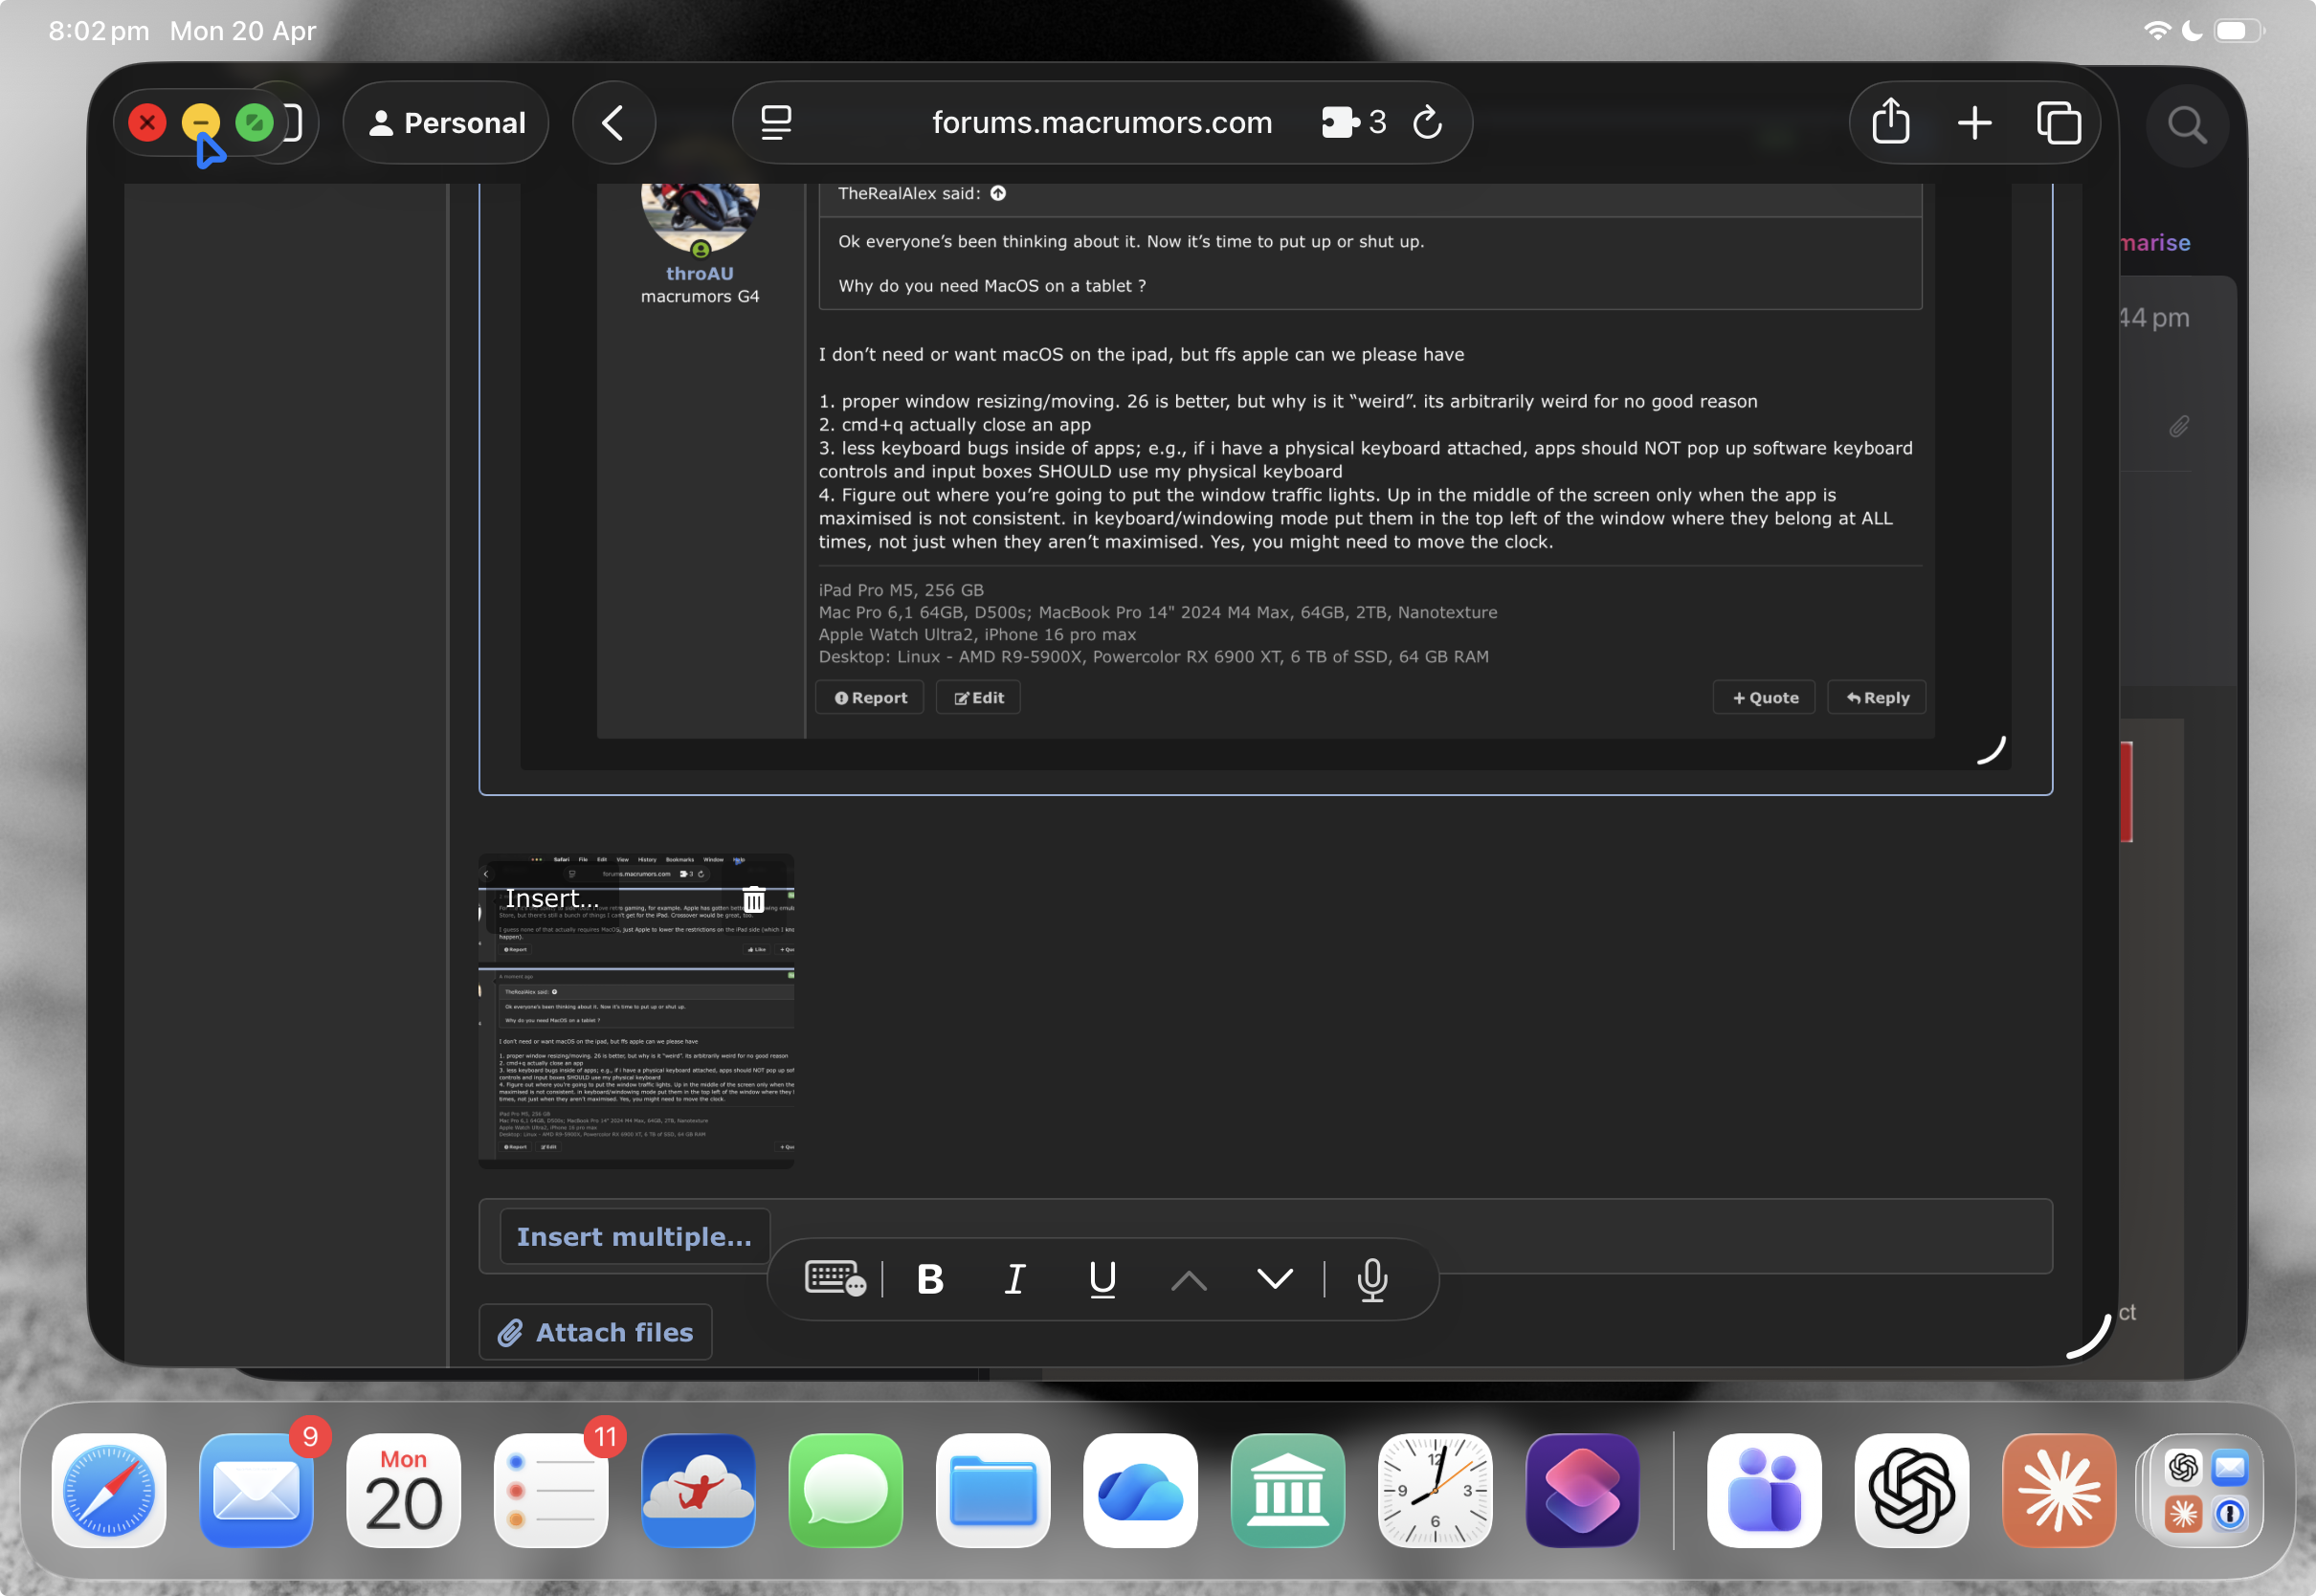Open throAU user profile link
Screen dimensions: 2316x1596
699,273
